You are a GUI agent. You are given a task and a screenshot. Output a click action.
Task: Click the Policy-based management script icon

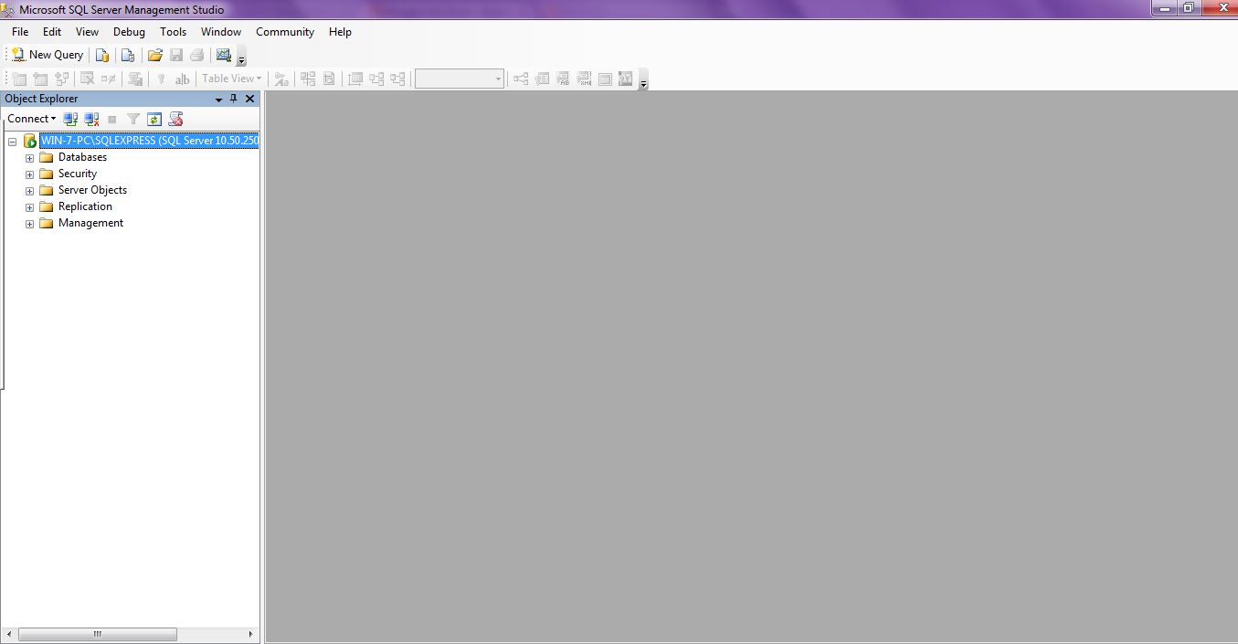[176, 119]
